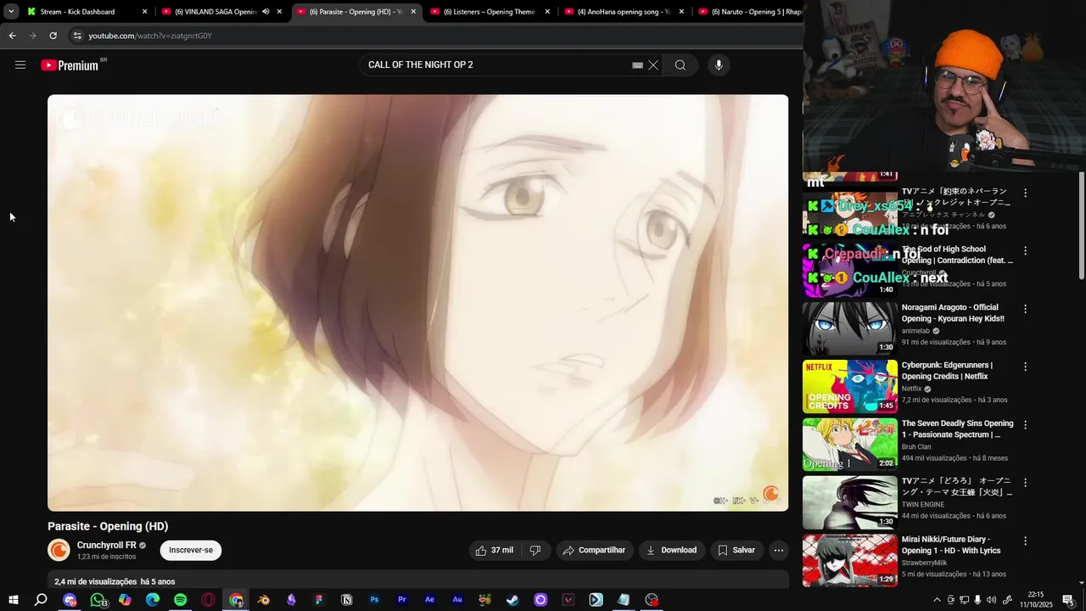This screenshot has height=611, width=1086.
Task: Click the address bar URL
Action: (150, 36)
